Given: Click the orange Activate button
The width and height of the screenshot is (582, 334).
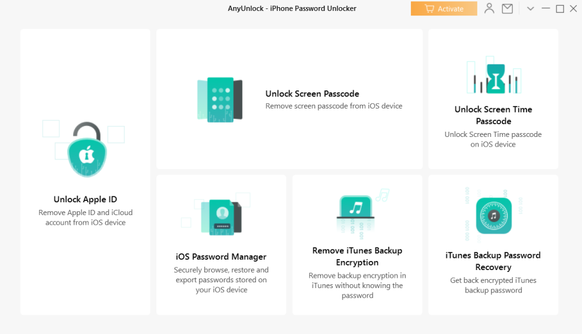Looking at the screenshot, I should [x=444, y=8].
